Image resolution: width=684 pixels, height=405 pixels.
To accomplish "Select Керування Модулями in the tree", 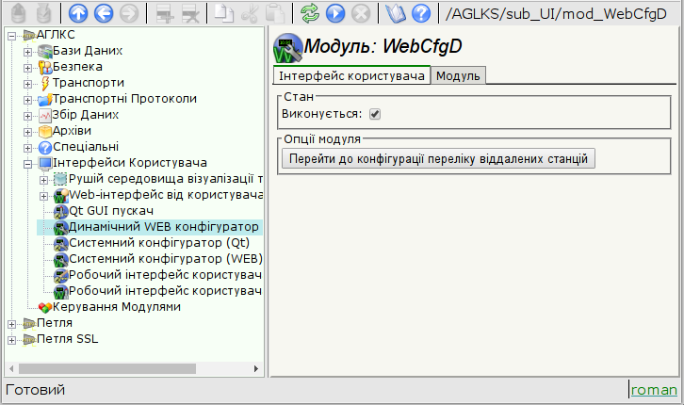I will 116,307.
